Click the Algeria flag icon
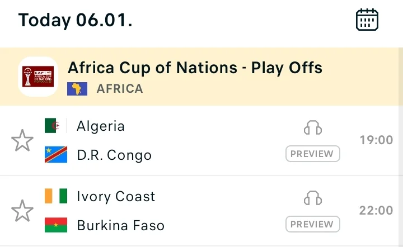The image size is (403, 247). point(56,126)
